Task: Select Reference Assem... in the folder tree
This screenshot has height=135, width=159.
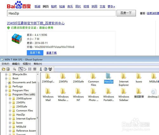Action: 26,131
